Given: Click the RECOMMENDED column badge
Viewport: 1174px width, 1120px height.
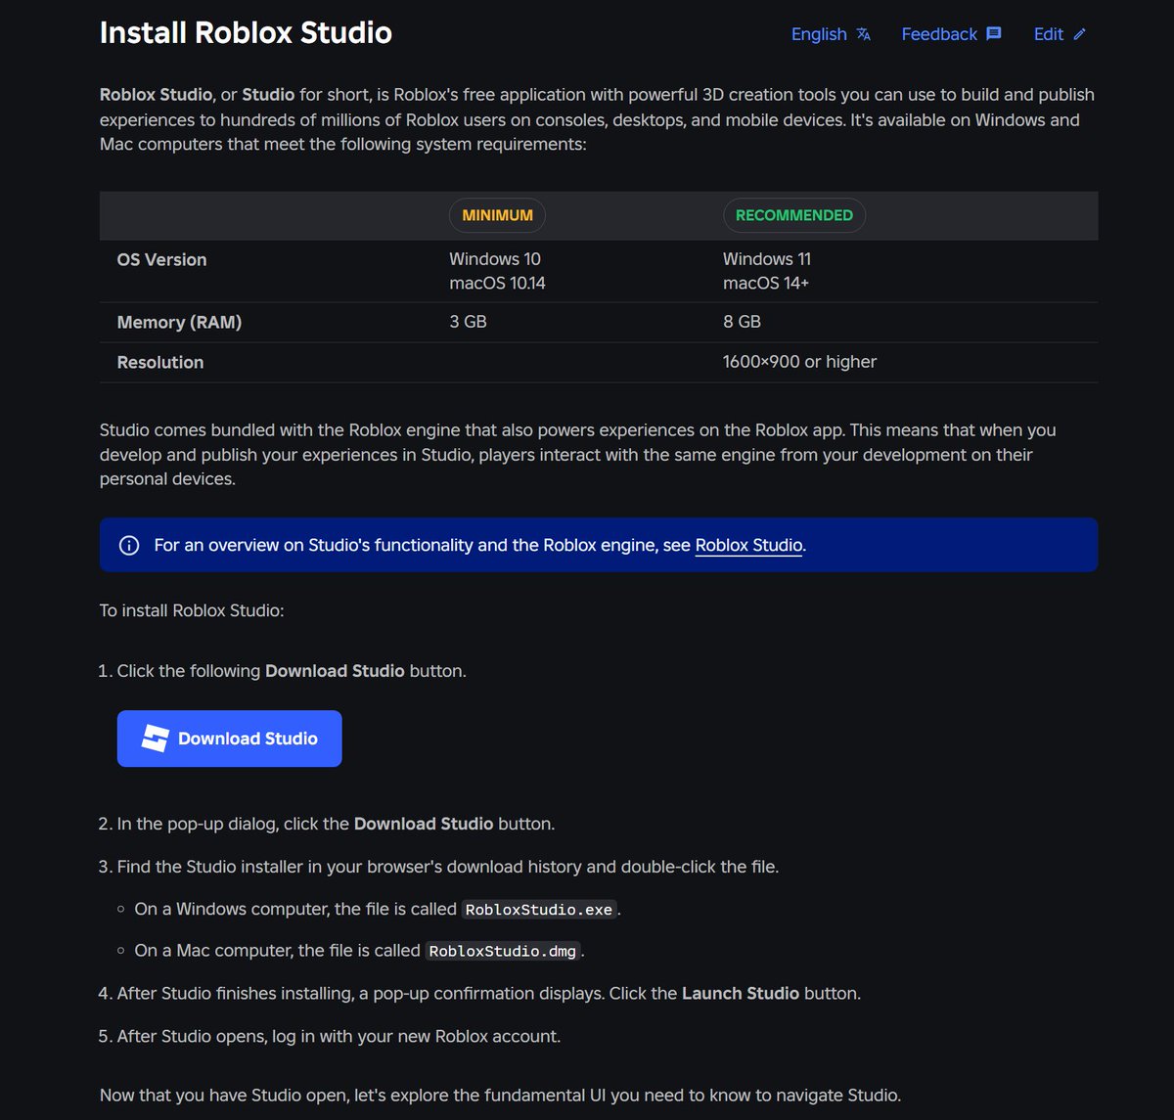Looking at the screenshot, I should 794,215.
